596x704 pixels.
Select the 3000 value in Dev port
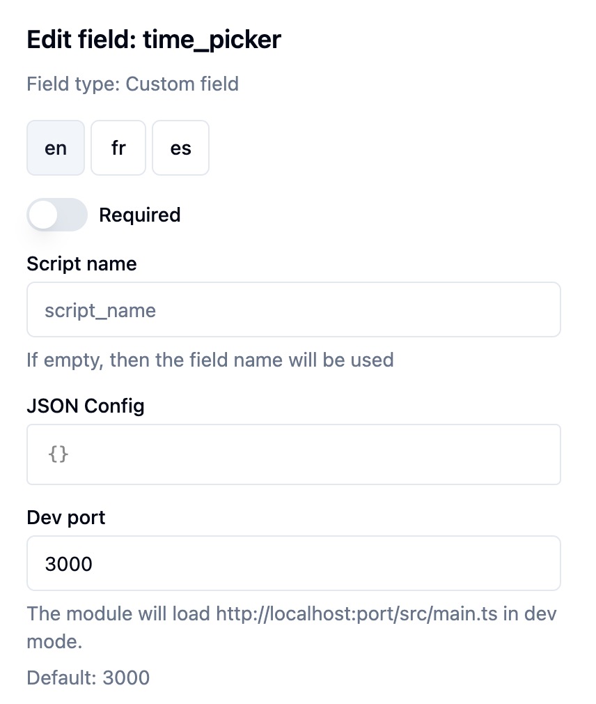(x=69, y=563)
